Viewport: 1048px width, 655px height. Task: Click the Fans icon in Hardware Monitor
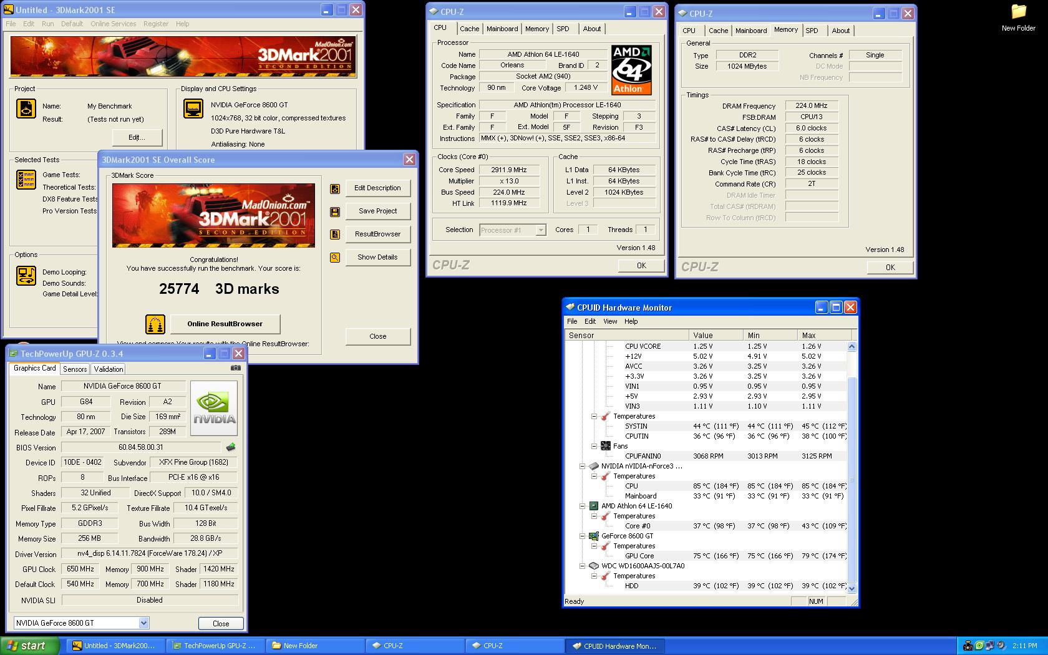pyautogui.click(x=605, y=446)
